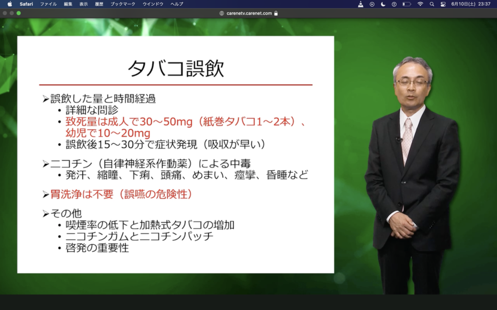Image resolution: width=497 pixels, height=310 pixels.
Task: Open Spotlight search magnifier icon
Action: pyautogui.click(x=431, y=4)
